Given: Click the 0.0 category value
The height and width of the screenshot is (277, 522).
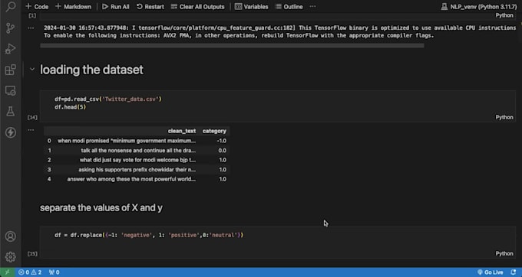Looking at the screenshot, I should [x=222, y=150].
